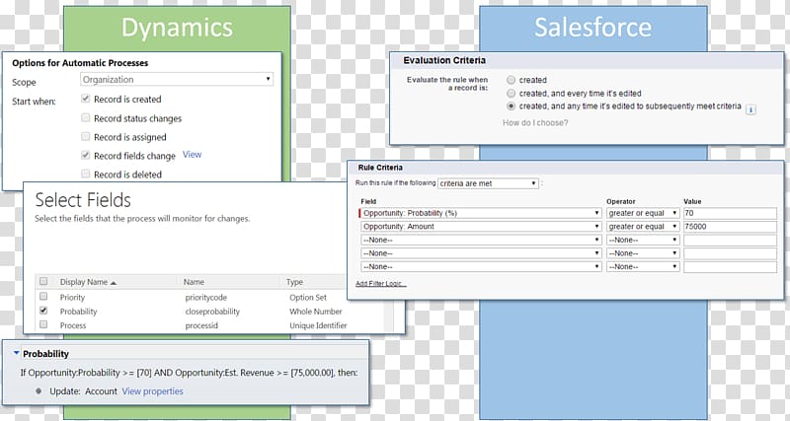Click the 'prioritycode' name cell
This screenshot has width=790, height=421.
click(x=205, y=298)
